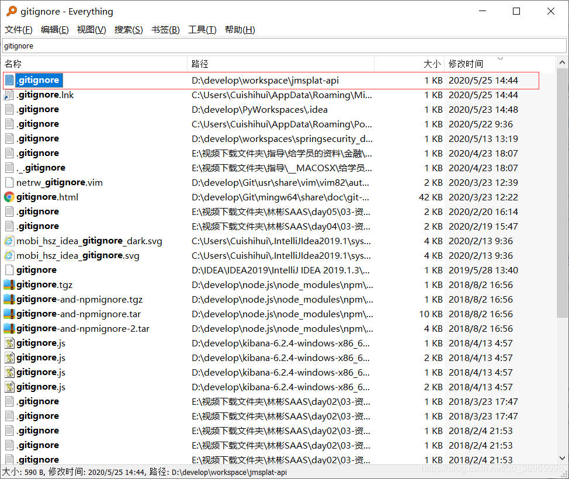Select file name gitignore.html
This screenshot has height=479, width=569.
pyautogui.click(x=47, y=197)
